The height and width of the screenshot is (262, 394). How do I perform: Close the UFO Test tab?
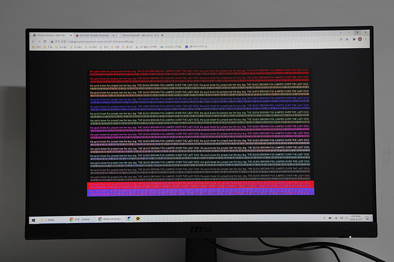(x=113, y=35)
